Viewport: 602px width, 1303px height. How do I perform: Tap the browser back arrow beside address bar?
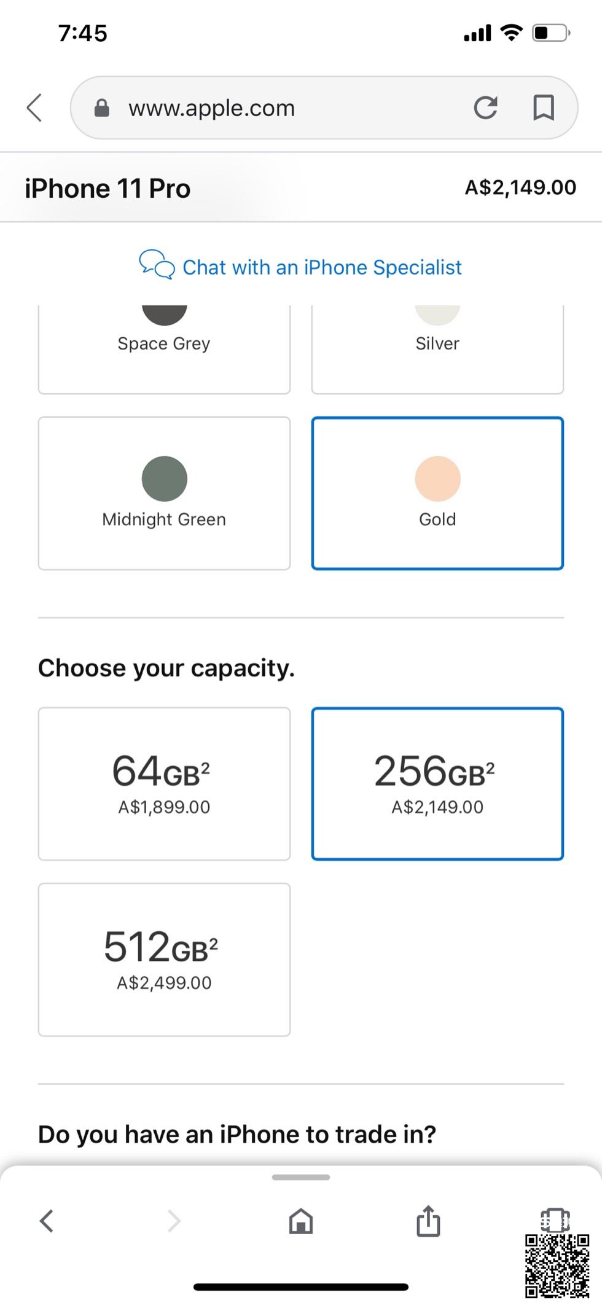(35, 108)
